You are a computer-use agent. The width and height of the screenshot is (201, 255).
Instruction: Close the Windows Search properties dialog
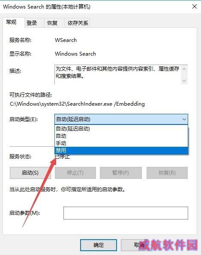(x=195, y=7)
